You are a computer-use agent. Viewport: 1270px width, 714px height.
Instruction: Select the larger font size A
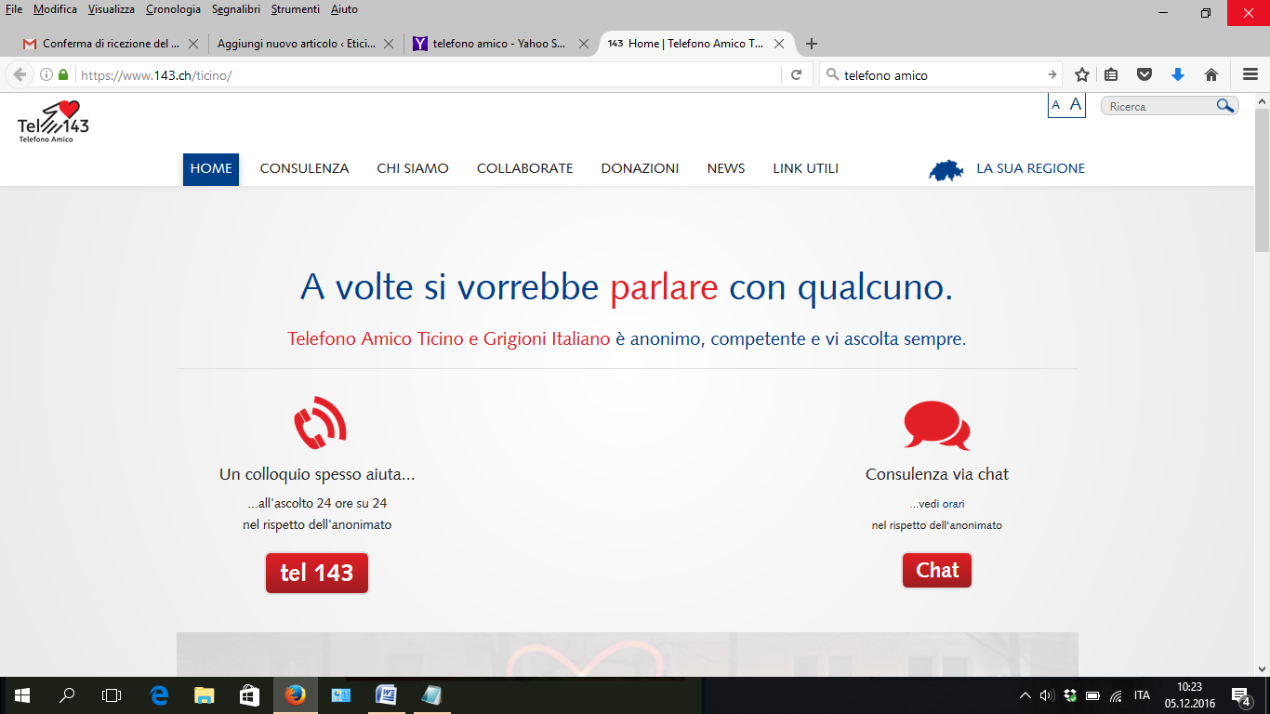click(1076, 105)
